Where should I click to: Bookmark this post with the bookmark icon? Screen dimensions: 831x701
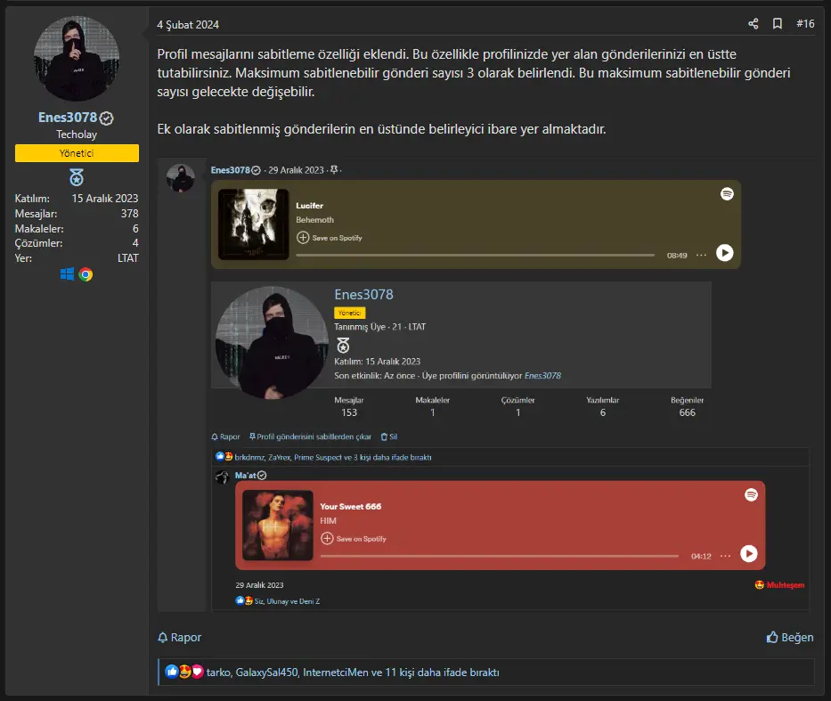click(777, 24)
